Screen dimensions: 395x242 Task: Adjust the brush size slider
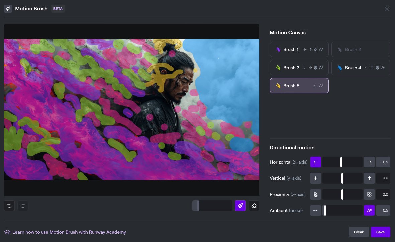(212, 206)
